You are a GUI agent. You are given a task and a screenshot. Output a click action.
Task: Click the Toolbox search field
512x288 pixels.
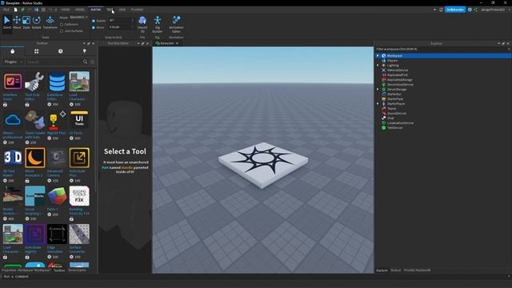[x=54, y=62]
